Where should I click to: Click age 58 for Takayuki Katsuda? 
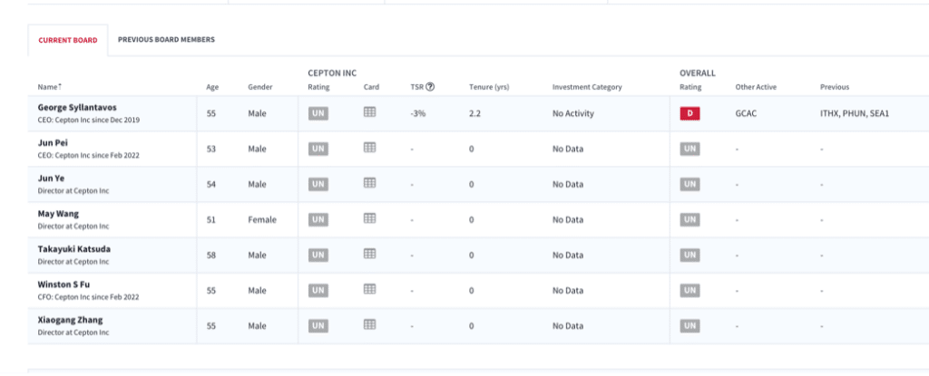coord(210,255)
